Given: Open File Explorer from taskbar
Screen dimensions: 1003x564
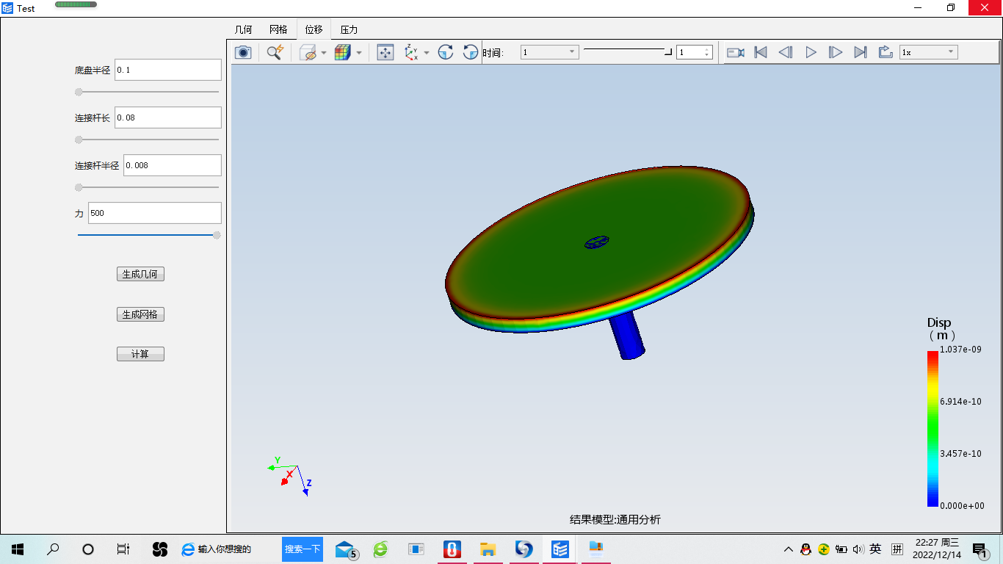Looking at the screenshot, I should [488, 549].
